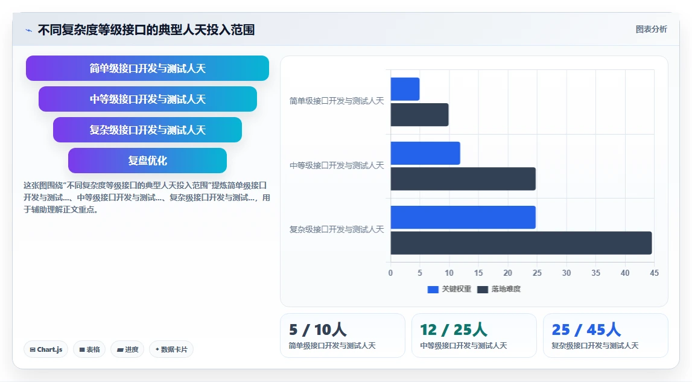The width and height of the screenshot is (692, 382).
Task: Click the blue bar for 简单级接口 in the chart
Action: coord(405,89)
